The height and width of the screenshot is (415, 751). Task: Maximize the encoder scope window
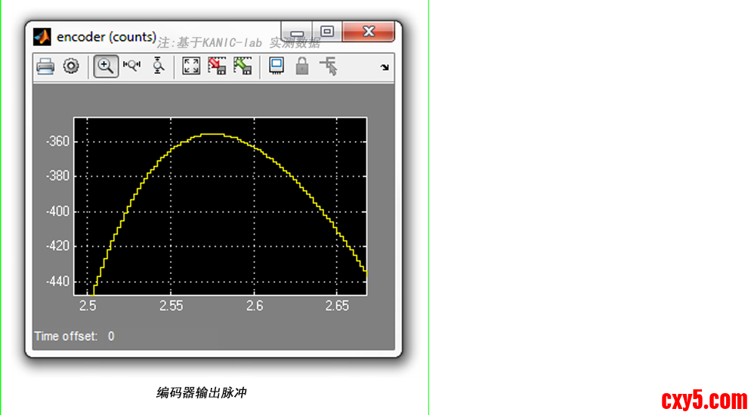[327, 32]
